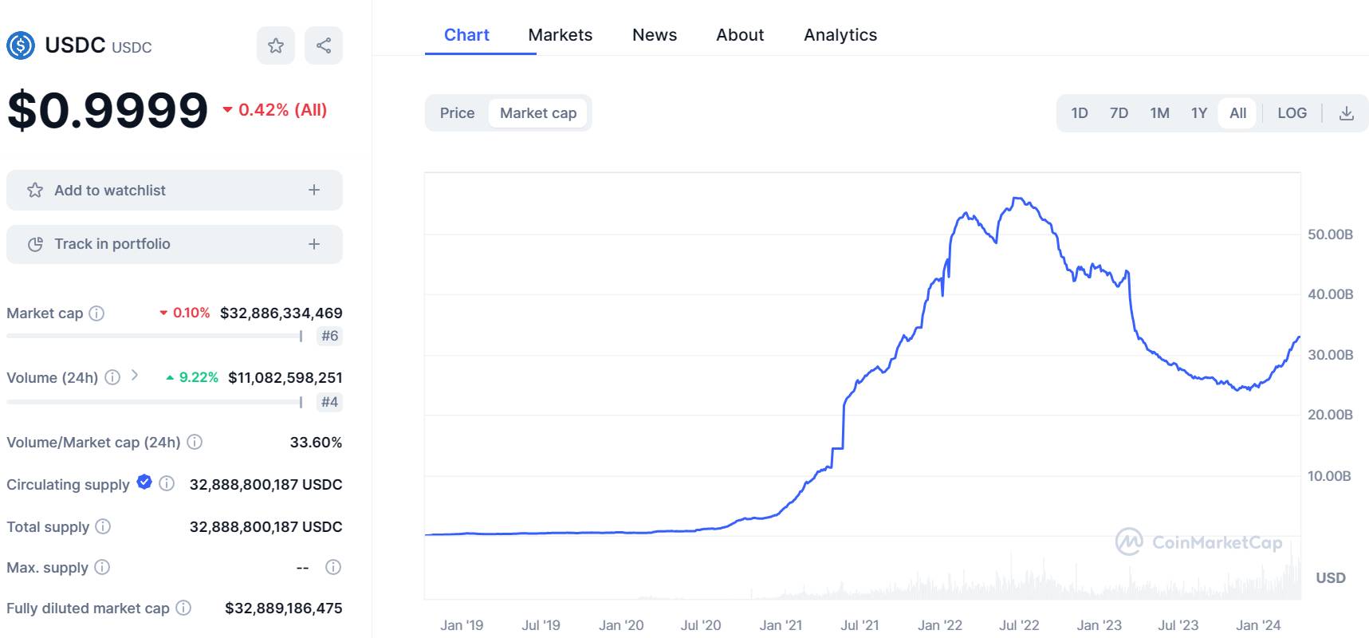Show Volume (24h) info icon
Screen dimensions: 1369x638
point(112,377)
